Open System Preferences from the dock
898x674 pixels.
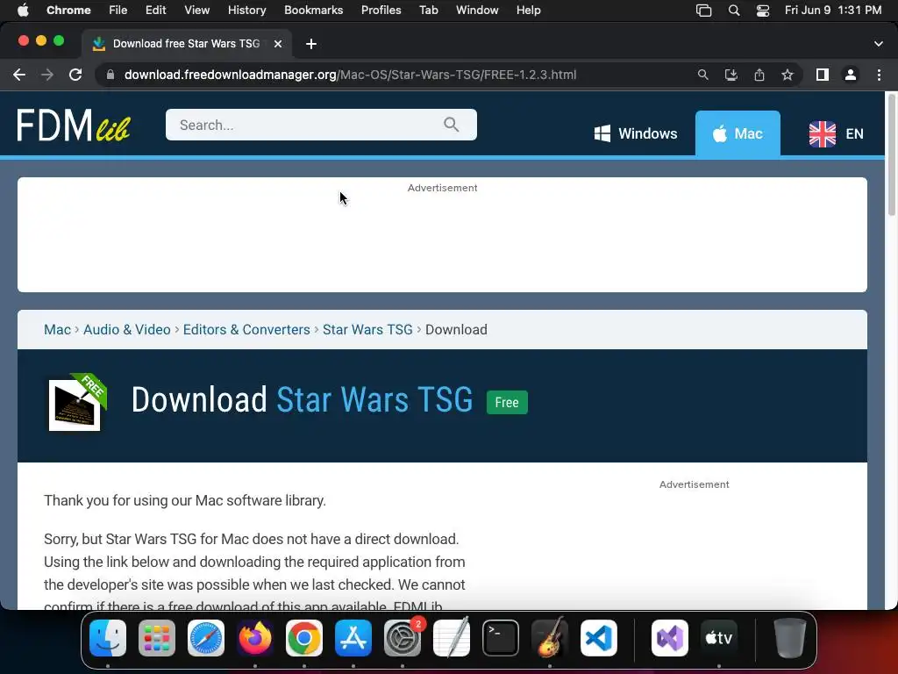403,638
